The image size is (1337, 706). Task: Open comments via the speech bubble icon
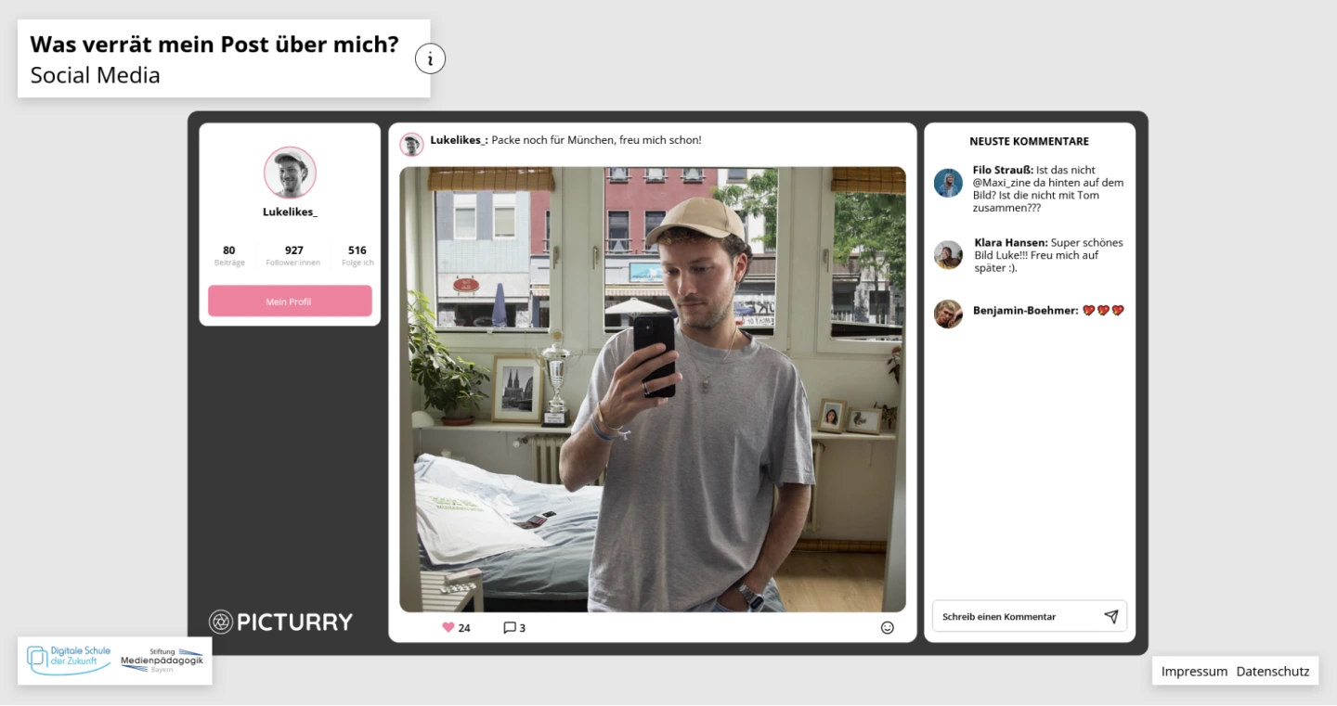coord(509,628)
